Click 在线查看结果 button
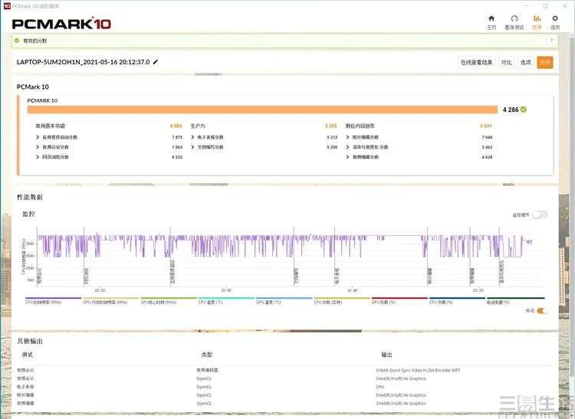This screenshot has width=575, height=419. 476,63
